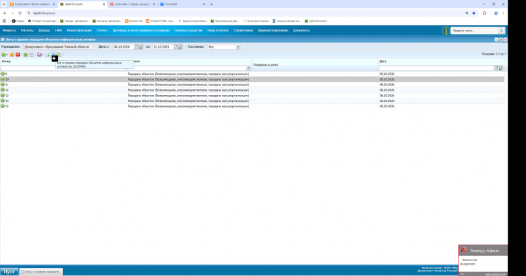Image resolution: width=526 pixels, height=276 pixels.
Task: Select the row numbered 14
Action: click(x=252, y=100)
